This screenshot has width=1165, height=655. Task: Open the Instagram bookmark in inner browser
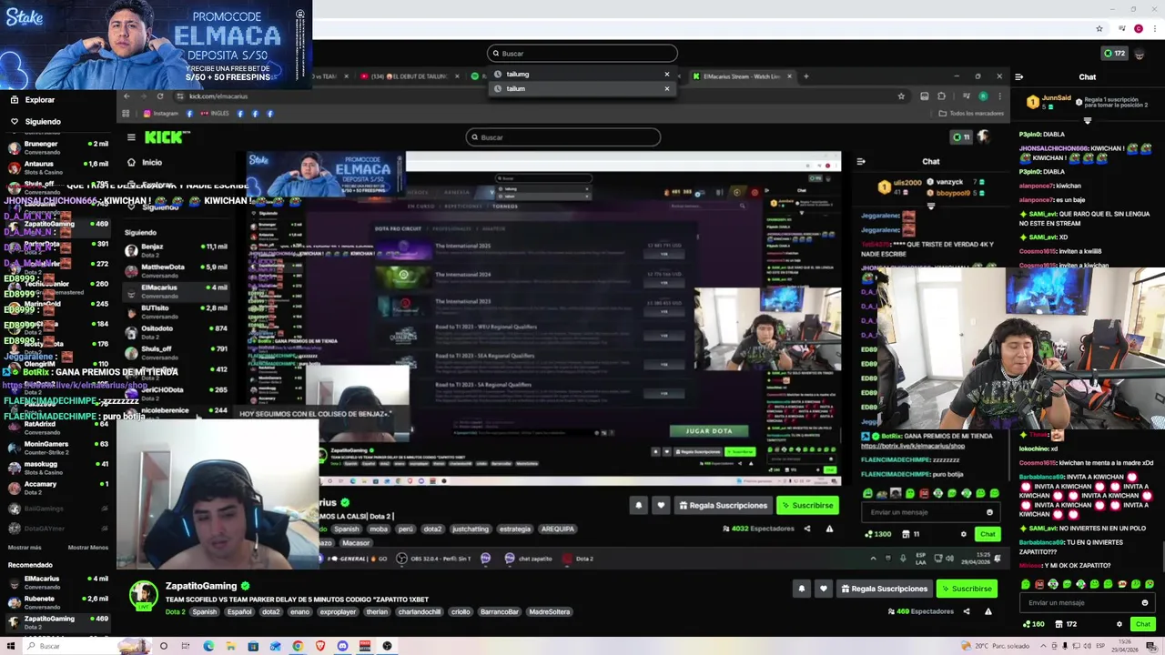point(160,114)
